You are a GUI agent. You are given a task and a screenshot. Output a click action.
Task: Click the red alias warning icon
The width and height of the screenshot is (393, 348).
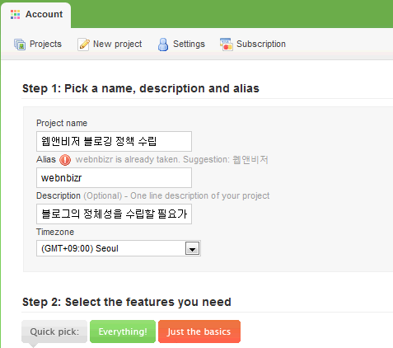(x=65, y=160)
